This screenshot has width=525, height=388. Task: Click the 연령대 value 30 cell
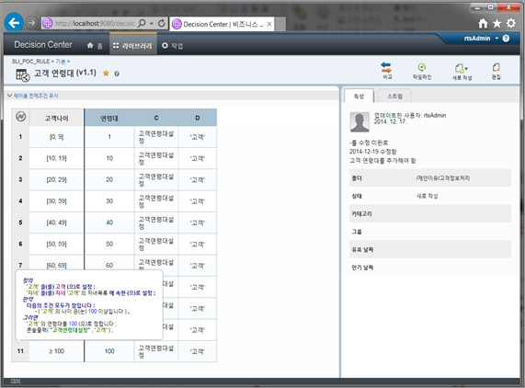click(109, 201)
